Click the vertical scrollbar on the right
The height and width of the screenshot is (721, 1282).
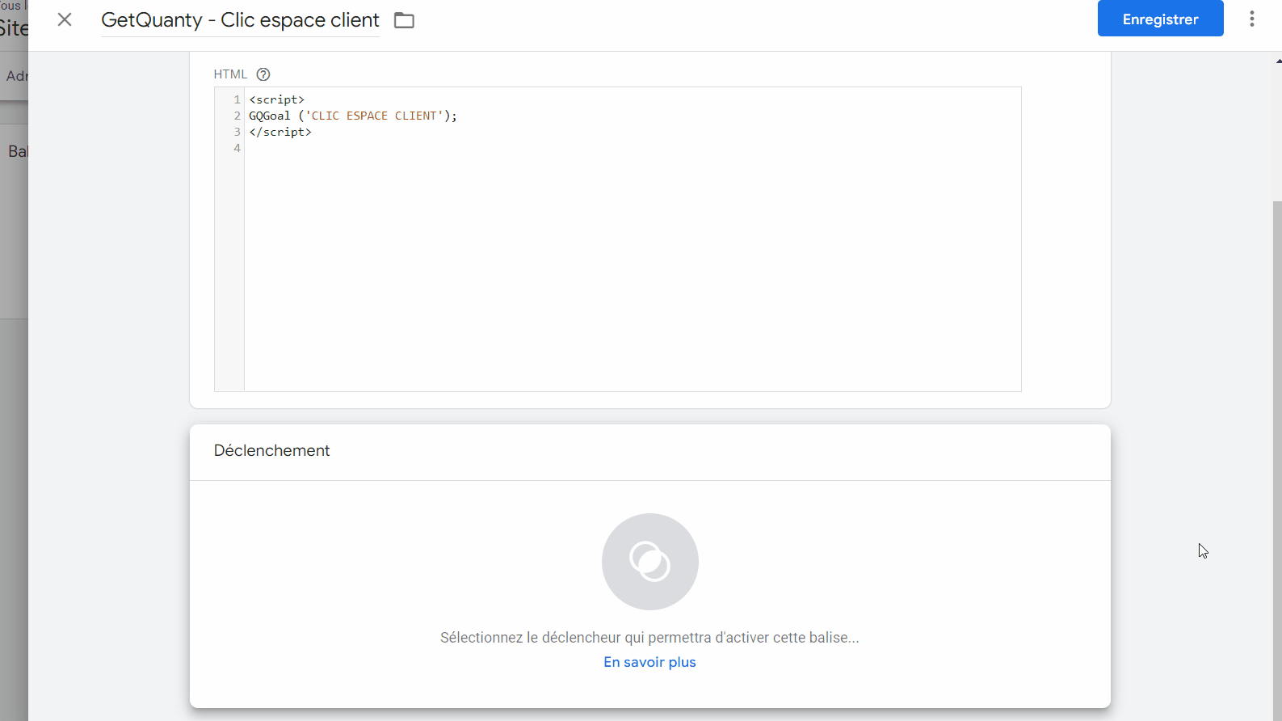1277,461
